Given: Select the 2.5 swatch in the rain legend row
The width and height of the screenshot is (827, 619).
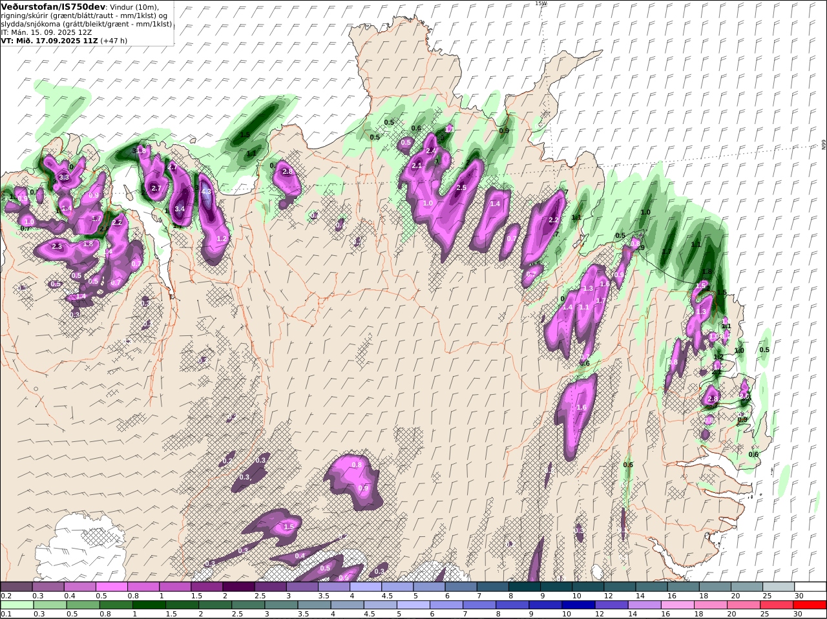Looking at the screenshot, I should coord(249,605).
